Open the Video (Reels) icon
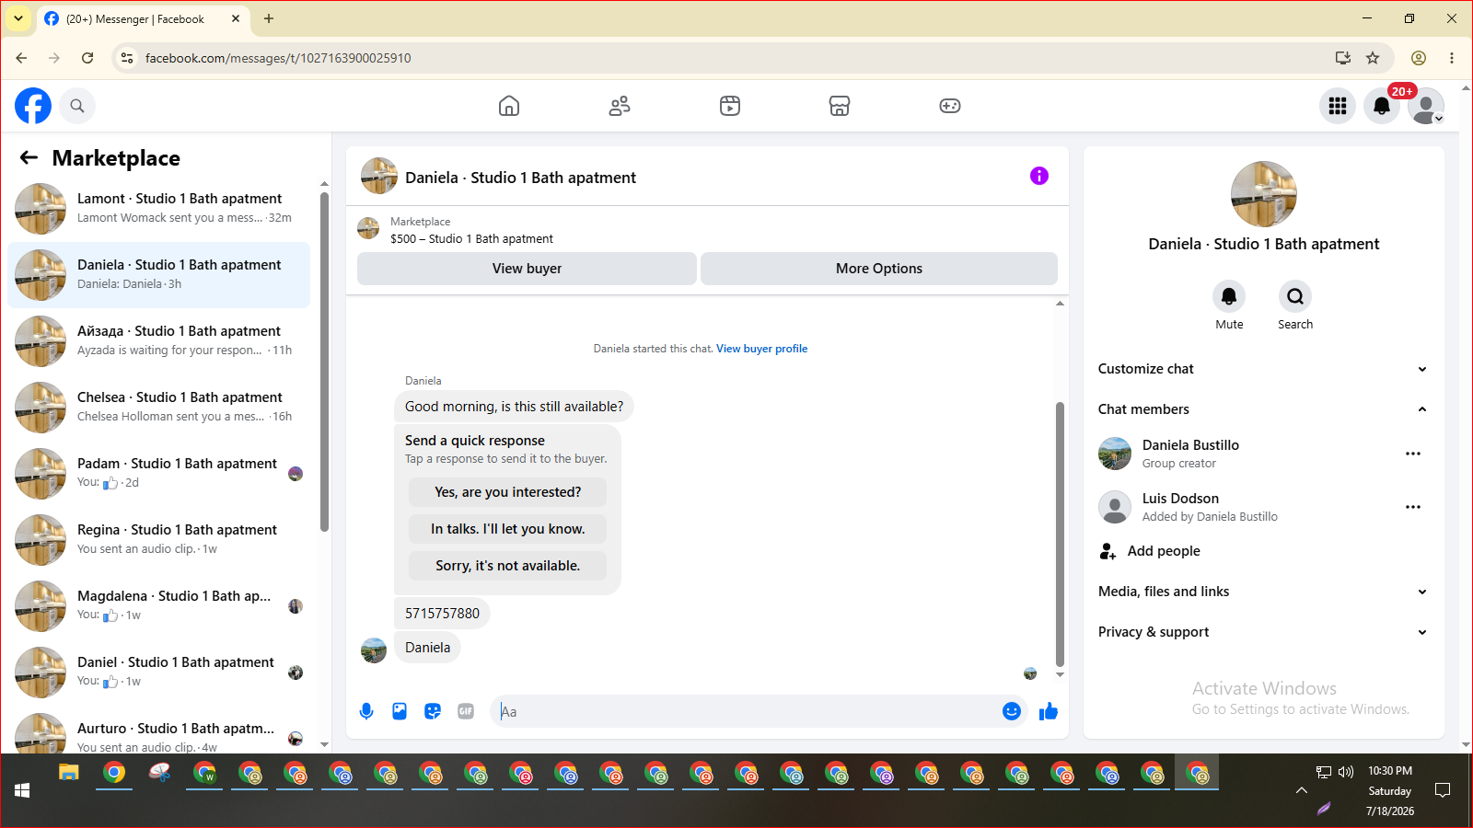The width and height of the screenshot is (1473, 828). [x=730, y=106]
